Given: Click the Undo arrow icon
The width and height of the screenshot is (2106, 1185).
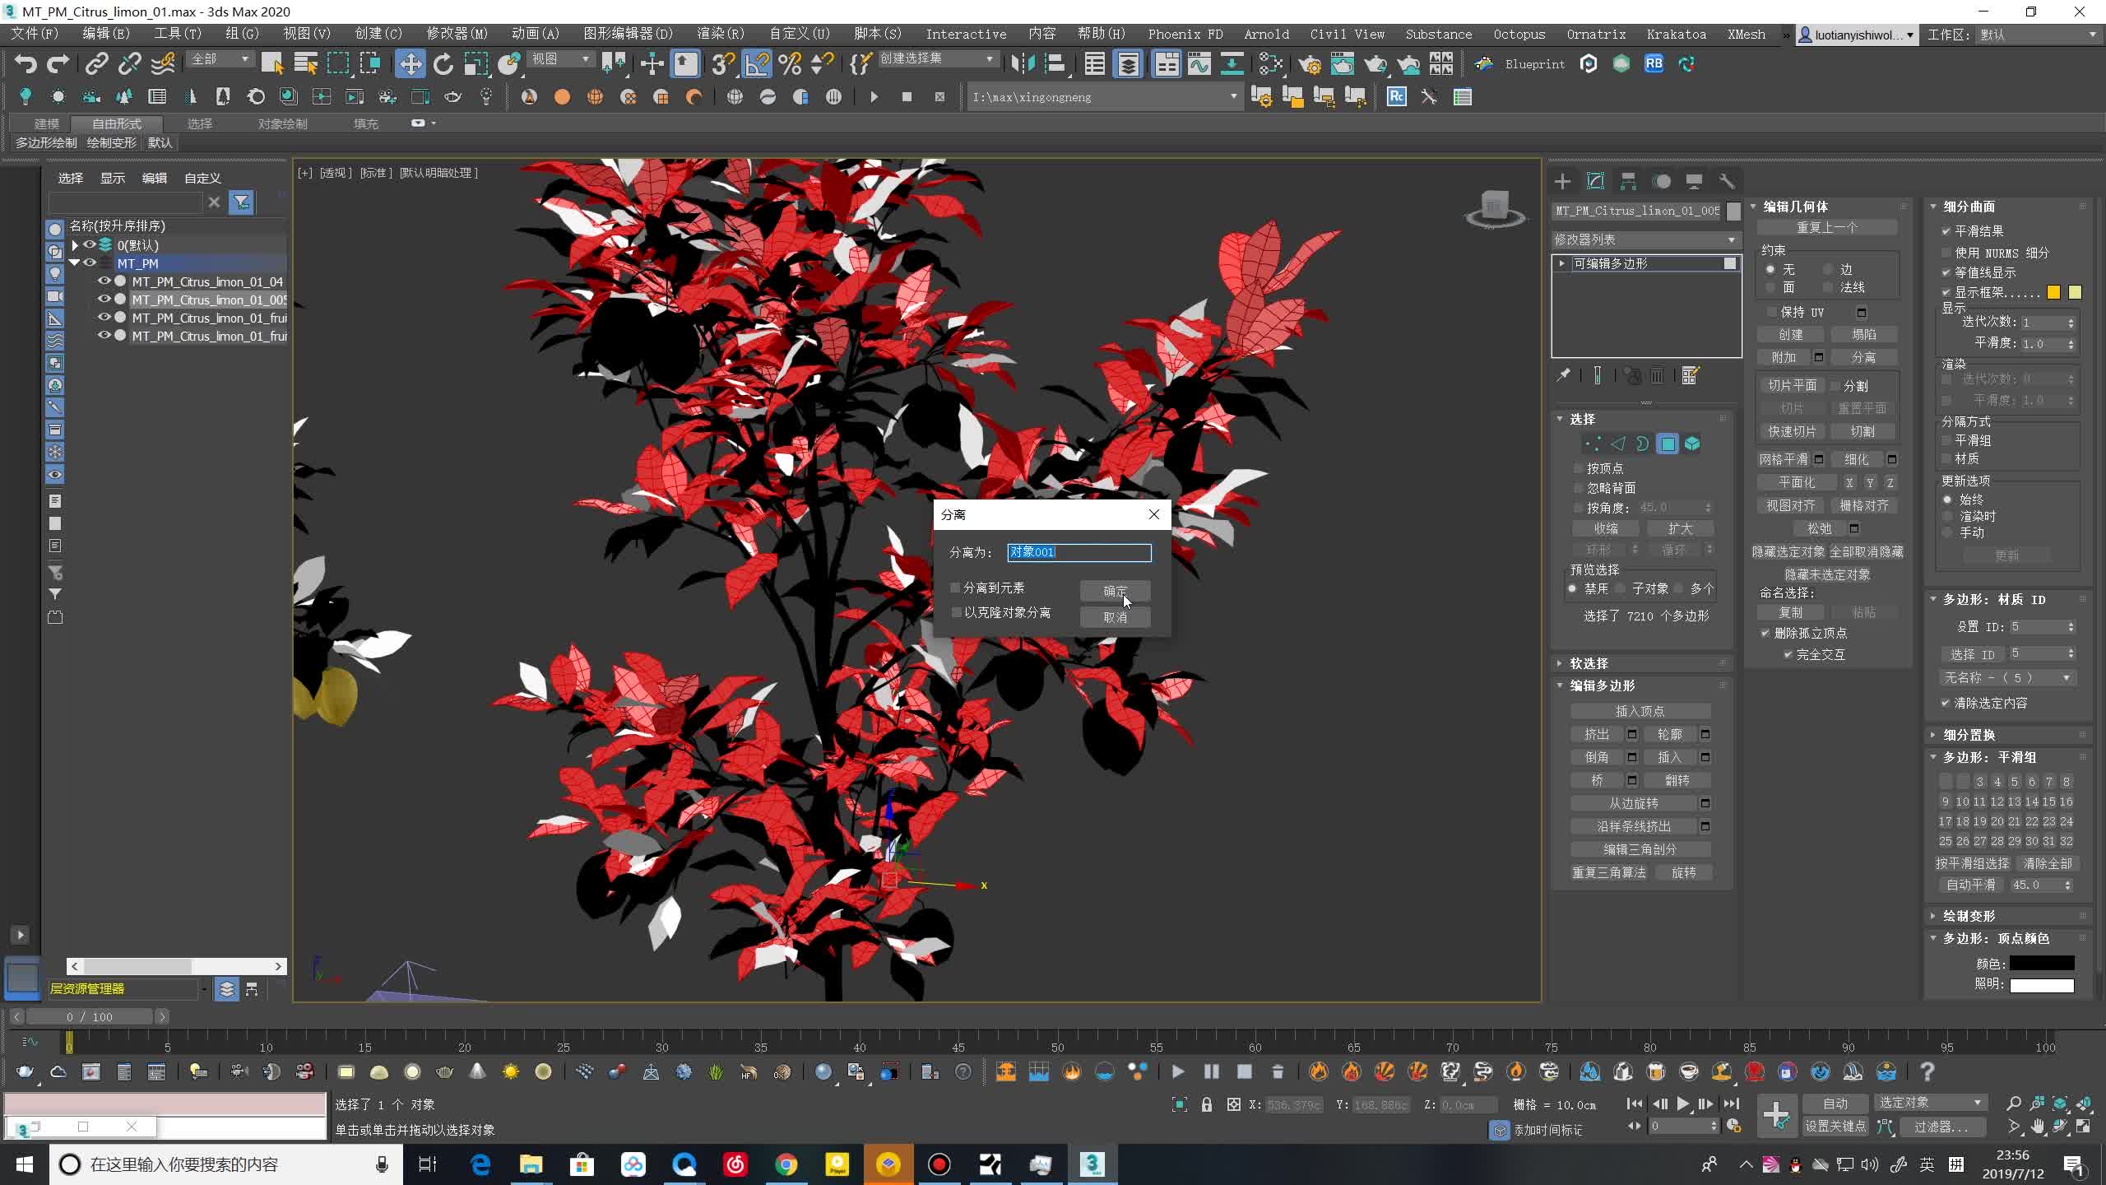Looking at the screenshot, I should coord(26,64).
